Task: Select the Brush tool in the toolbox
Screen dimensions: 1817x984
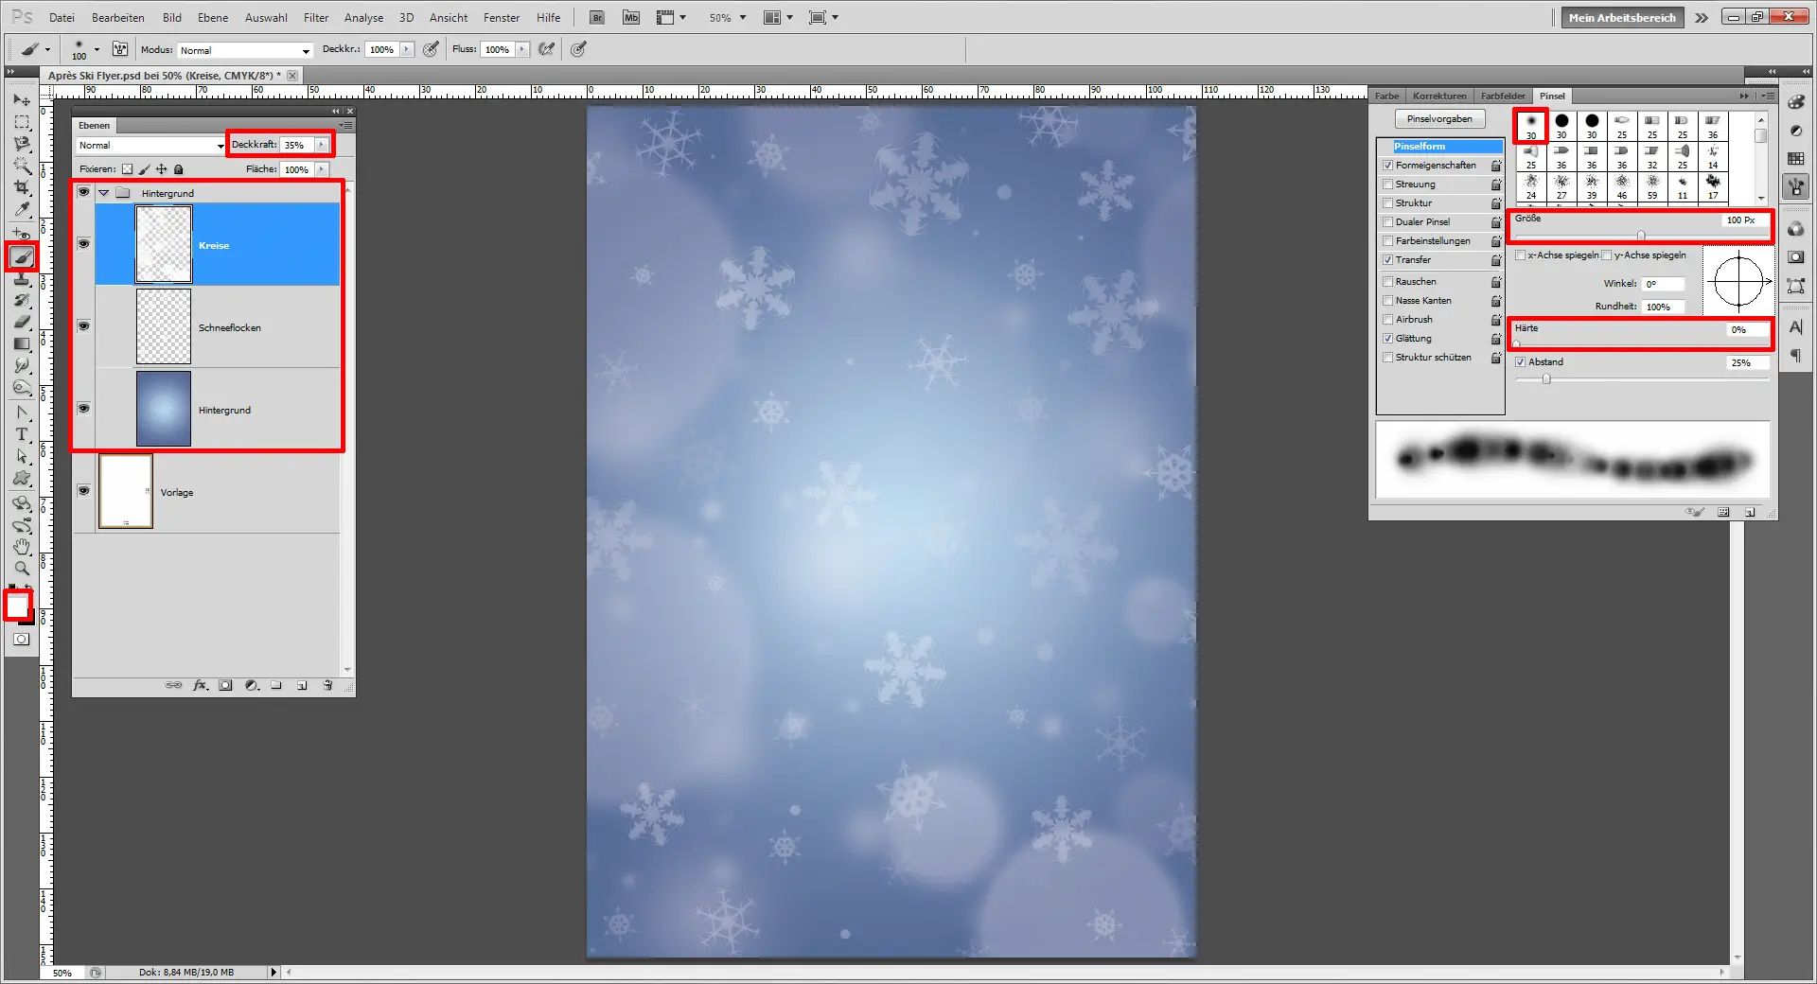Action: 22,256
